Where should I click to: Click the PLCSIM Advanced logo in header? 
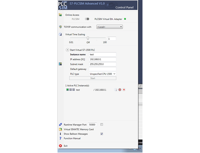click(63, 5)
